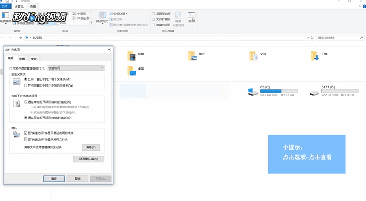Enable the 隐藏的项目 checkbox
Screen dimensions: 366x201
pos(153,25)
